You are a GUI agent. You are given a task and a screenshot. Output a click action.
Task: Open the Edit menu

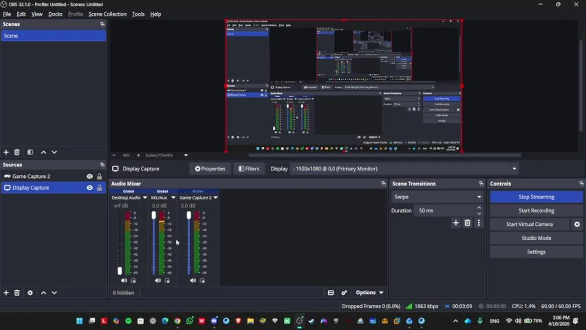(21, 14)
